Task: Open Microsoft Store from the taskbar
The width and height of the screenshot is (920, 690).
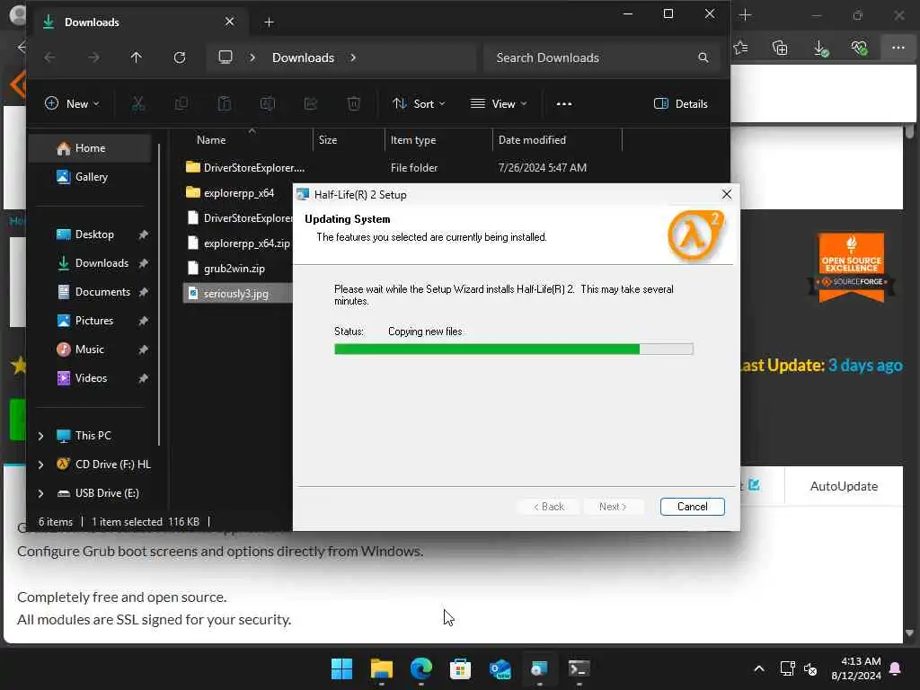Action: (x=460, y=668)
